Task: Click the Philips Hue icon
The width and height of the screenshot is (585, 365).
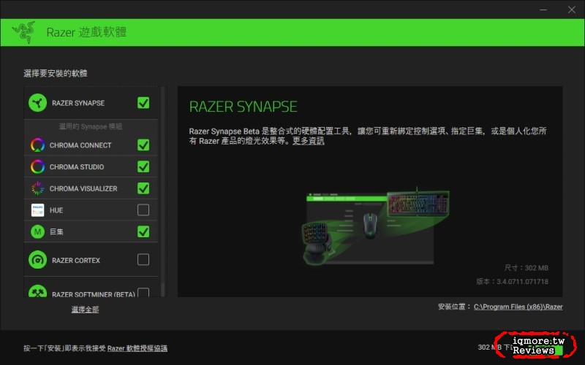Action: (38, 210)
